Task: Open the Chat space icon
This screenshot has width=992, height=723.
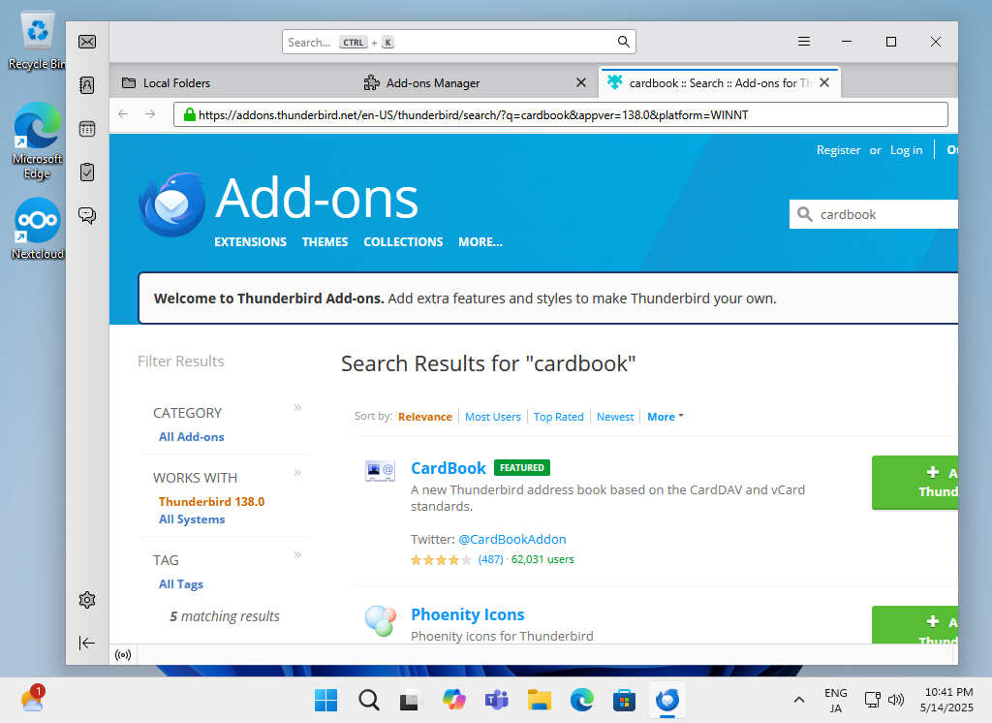Action: tap(87, 215)
